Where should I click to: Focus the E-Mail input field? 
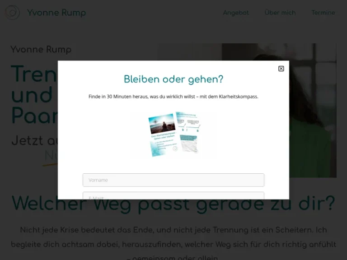click(173, 195)
